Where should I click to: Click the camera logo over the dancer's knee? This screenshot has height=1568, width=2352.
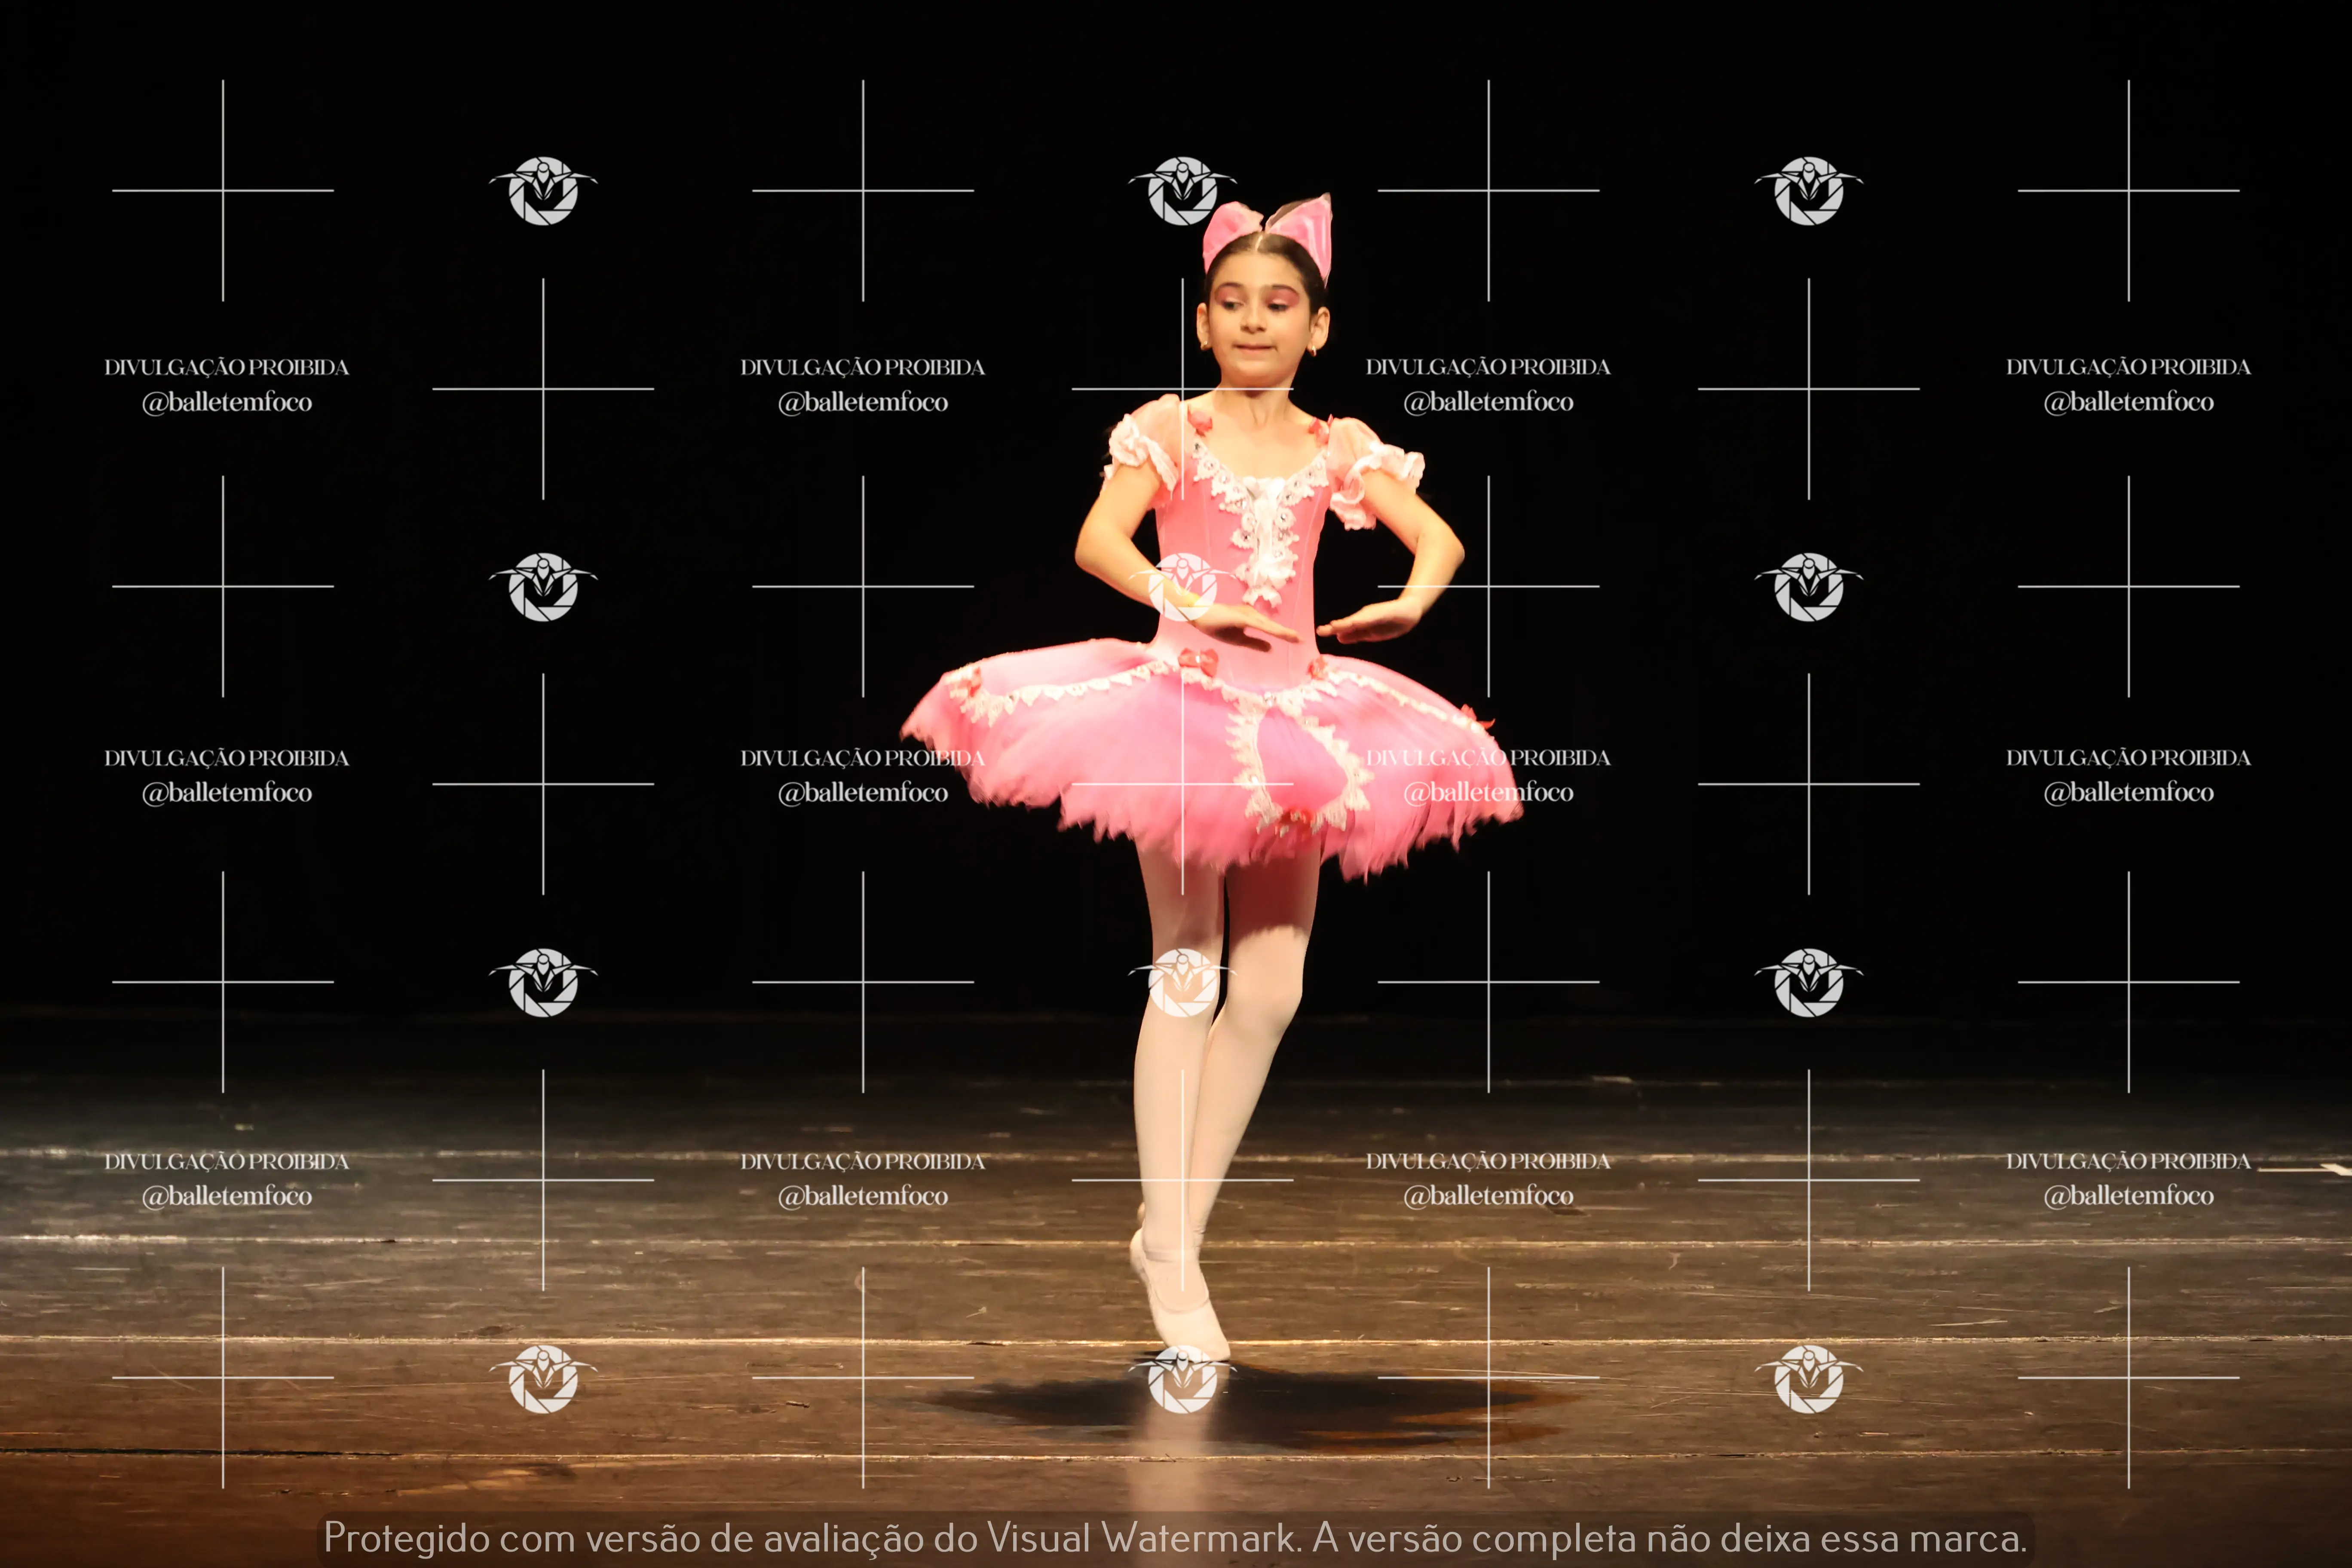[1182, 983]
